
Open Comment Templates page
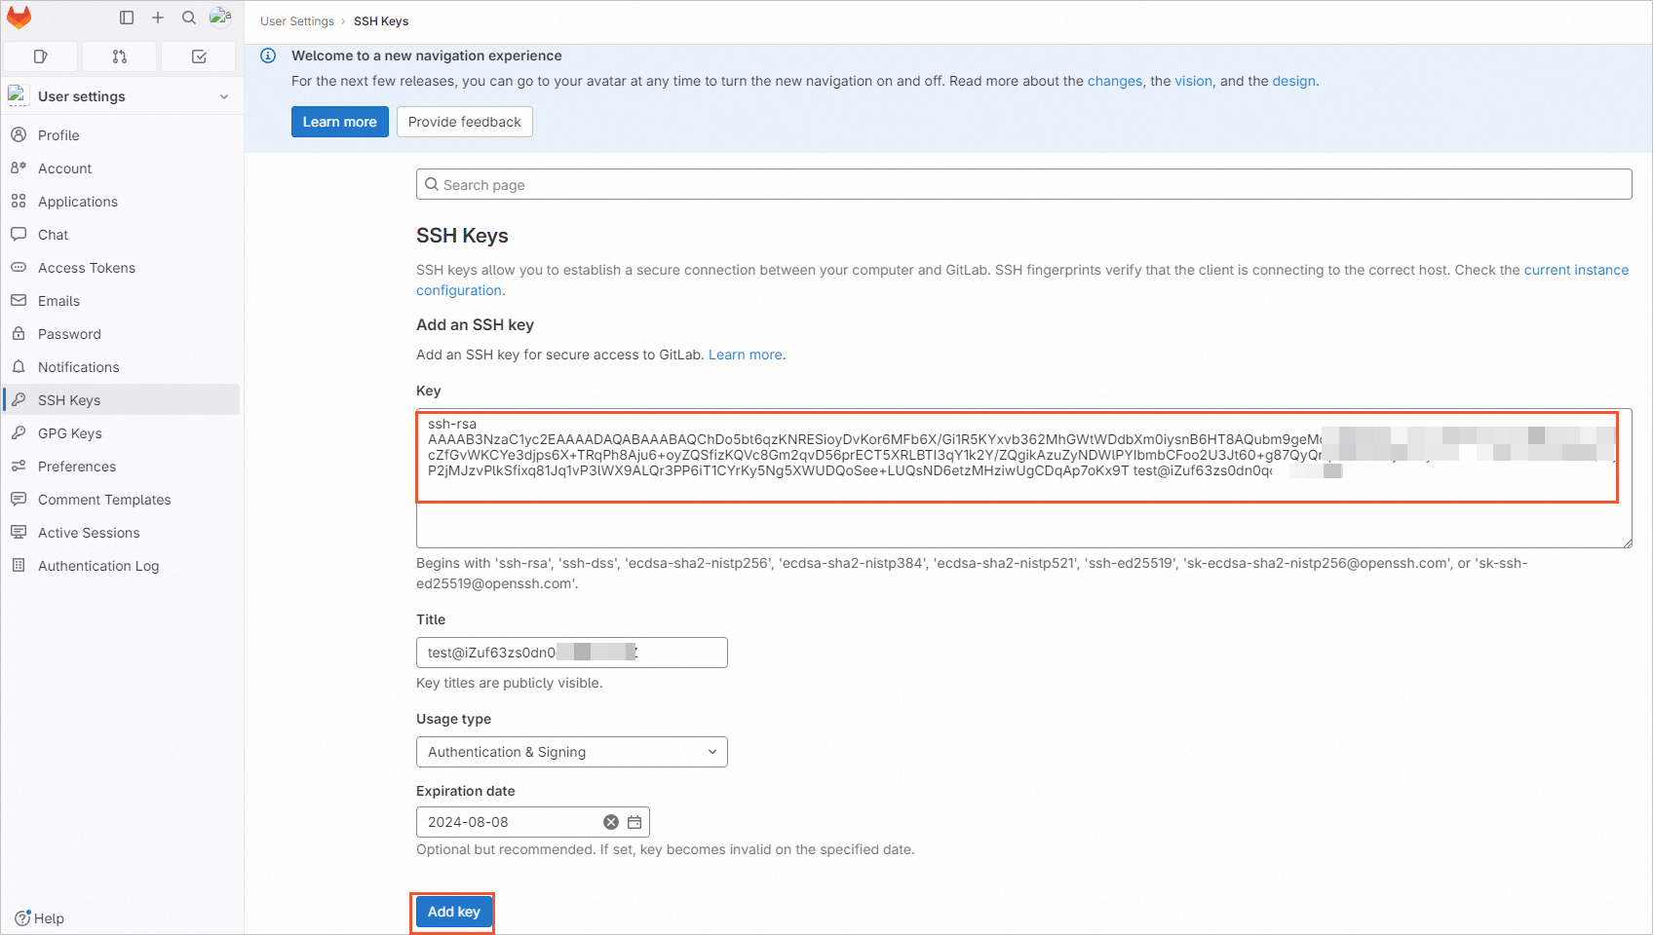tap(122, 499)
